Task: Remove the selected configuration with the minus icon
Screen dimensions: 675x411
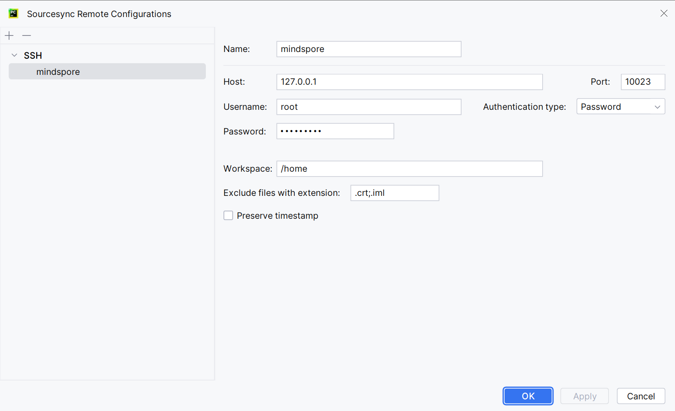Action: pos(26,35)
